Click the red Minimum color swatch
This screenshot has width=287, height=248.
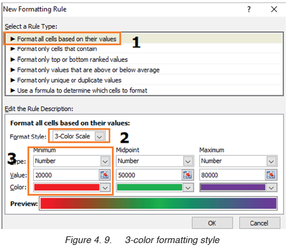click(67, 187)
